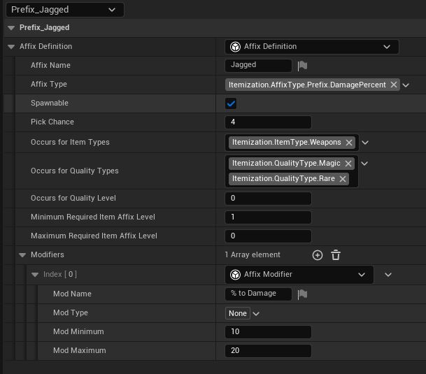426x374 pixels.
Task: Click the Mod Maximum property label
Action: coord(79,350)
